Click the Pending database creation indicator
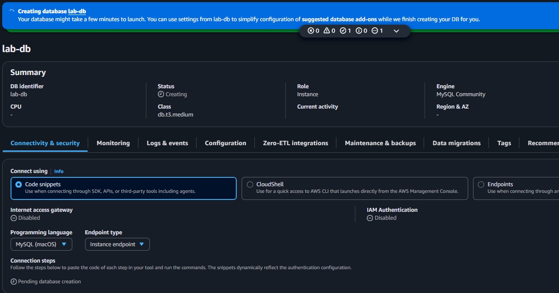The width and height of the screenshot is (559, 293). (x=46, y=281)
